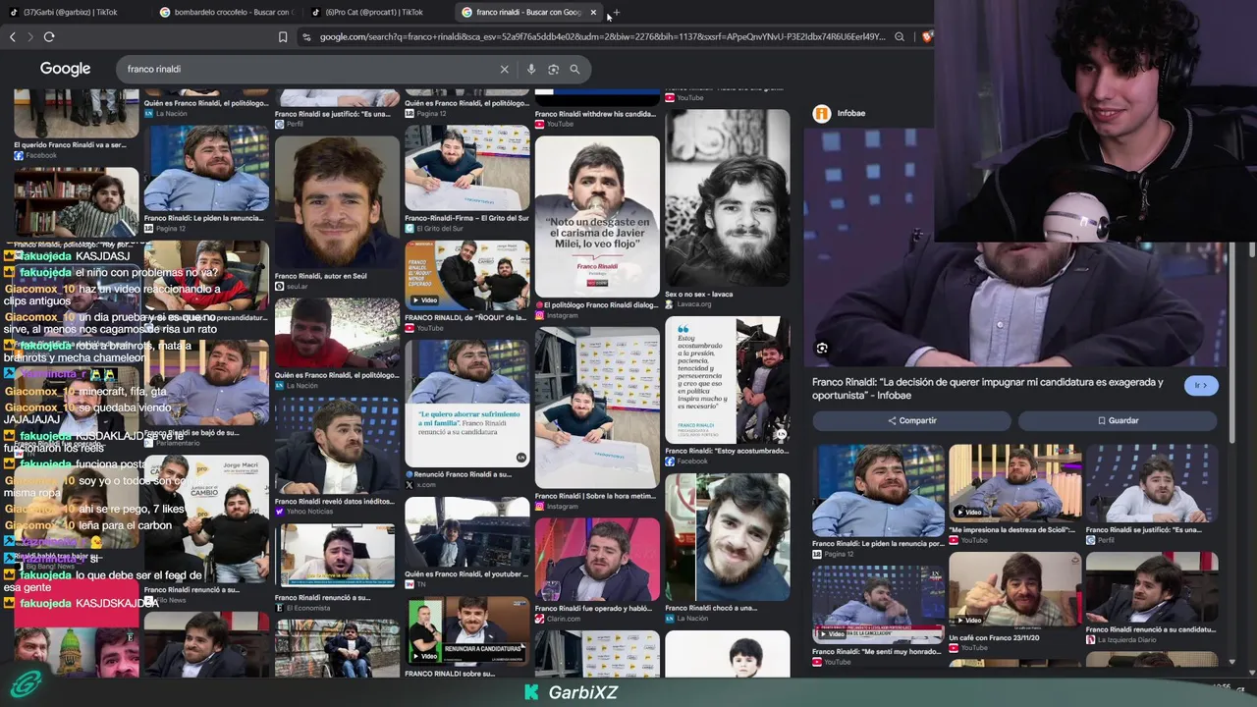The height and width of the screenshot is (707, 1257).
Task: Open the 'Sobre la hora metim...' Instagram image
Action: (x=597, y=407)
